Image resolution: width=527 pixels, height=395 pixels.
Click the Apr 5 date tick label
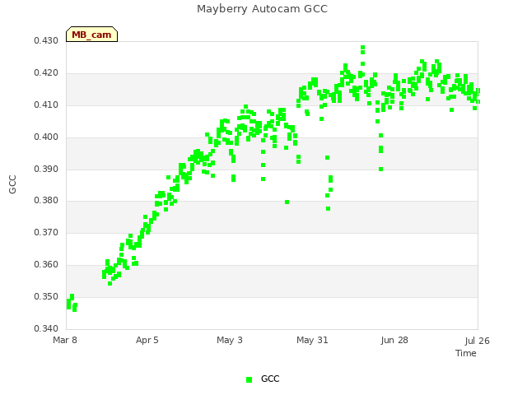click(147, 340)
